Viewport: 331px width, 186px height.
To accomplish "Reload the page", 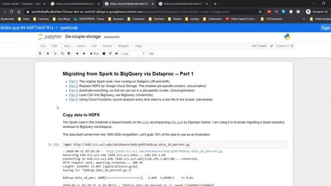I will [x=11, y=12].
